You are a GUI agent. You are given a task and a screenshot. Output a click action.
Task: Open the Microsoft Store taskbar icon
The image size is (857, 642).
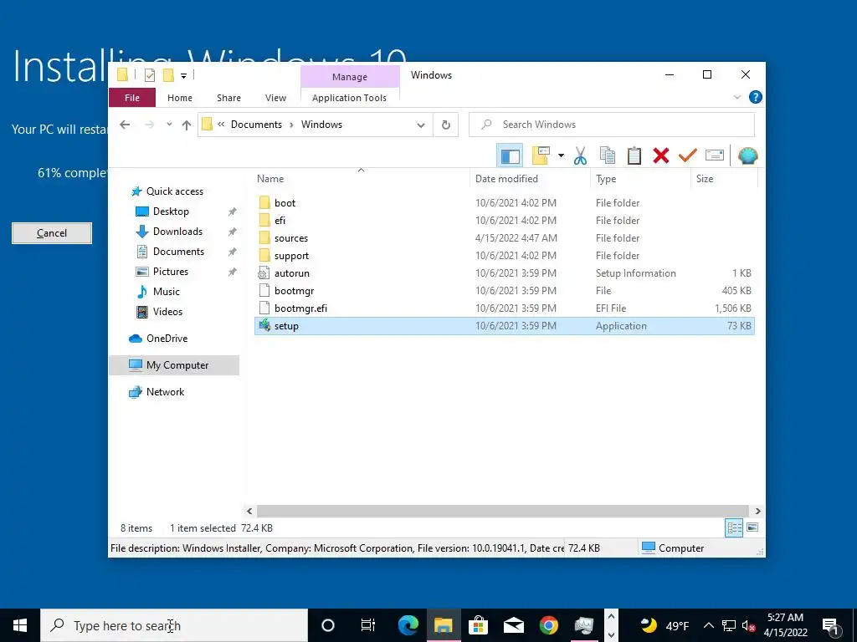coord(478,625)
